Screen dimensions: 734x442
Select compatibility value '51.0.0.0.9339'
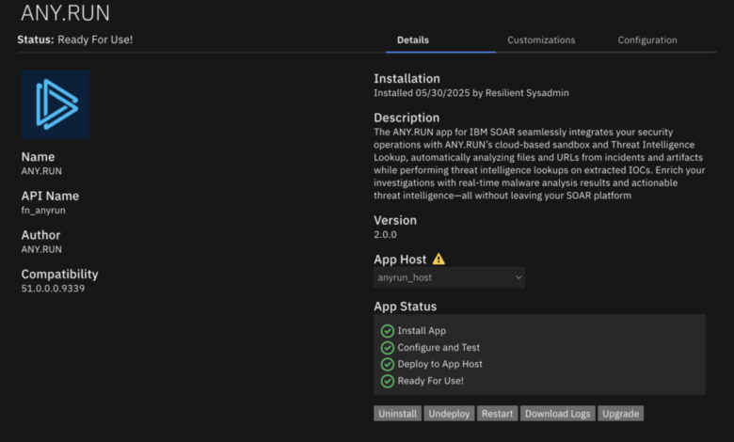(53, 289)
